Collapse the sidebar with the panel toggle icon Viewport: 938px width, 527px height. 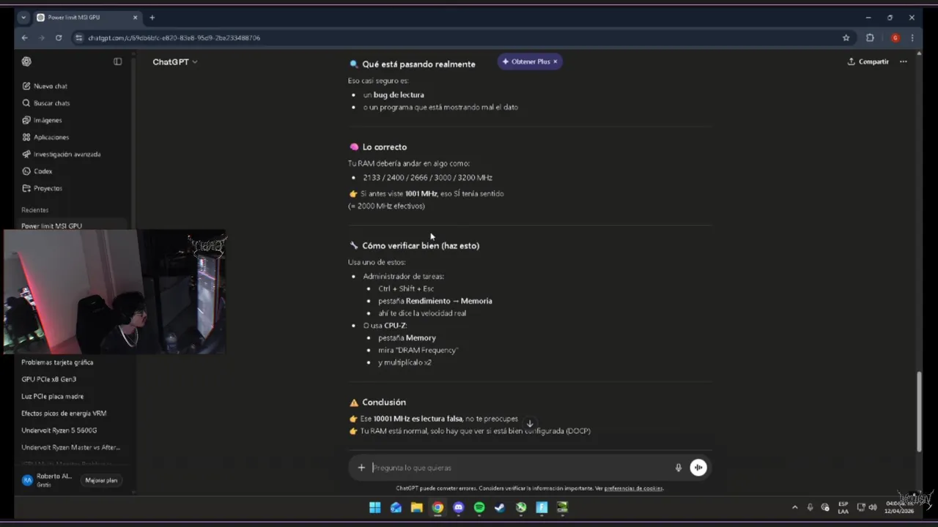pyautogui.click(x=117, y=61)
